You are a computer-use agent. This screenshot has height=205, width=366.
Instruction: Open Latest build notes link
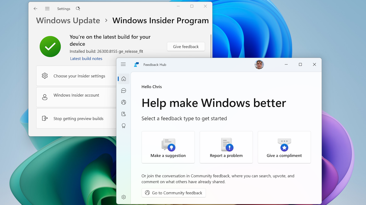[86, 58]
